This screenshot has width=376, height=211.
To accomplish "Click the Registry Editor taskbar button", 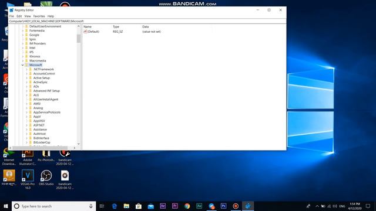I will [248, 206].
